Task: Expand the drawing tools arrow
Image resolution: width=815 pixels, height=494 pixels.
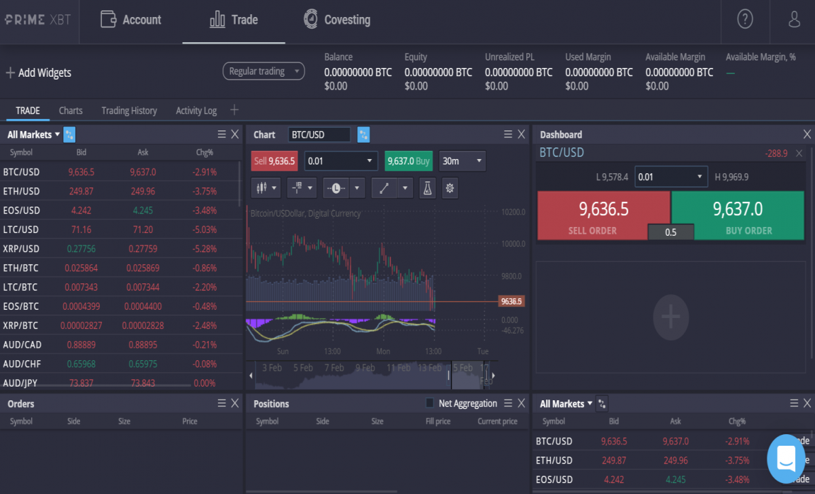Action: pyautogui.click(x=405, y=188)
